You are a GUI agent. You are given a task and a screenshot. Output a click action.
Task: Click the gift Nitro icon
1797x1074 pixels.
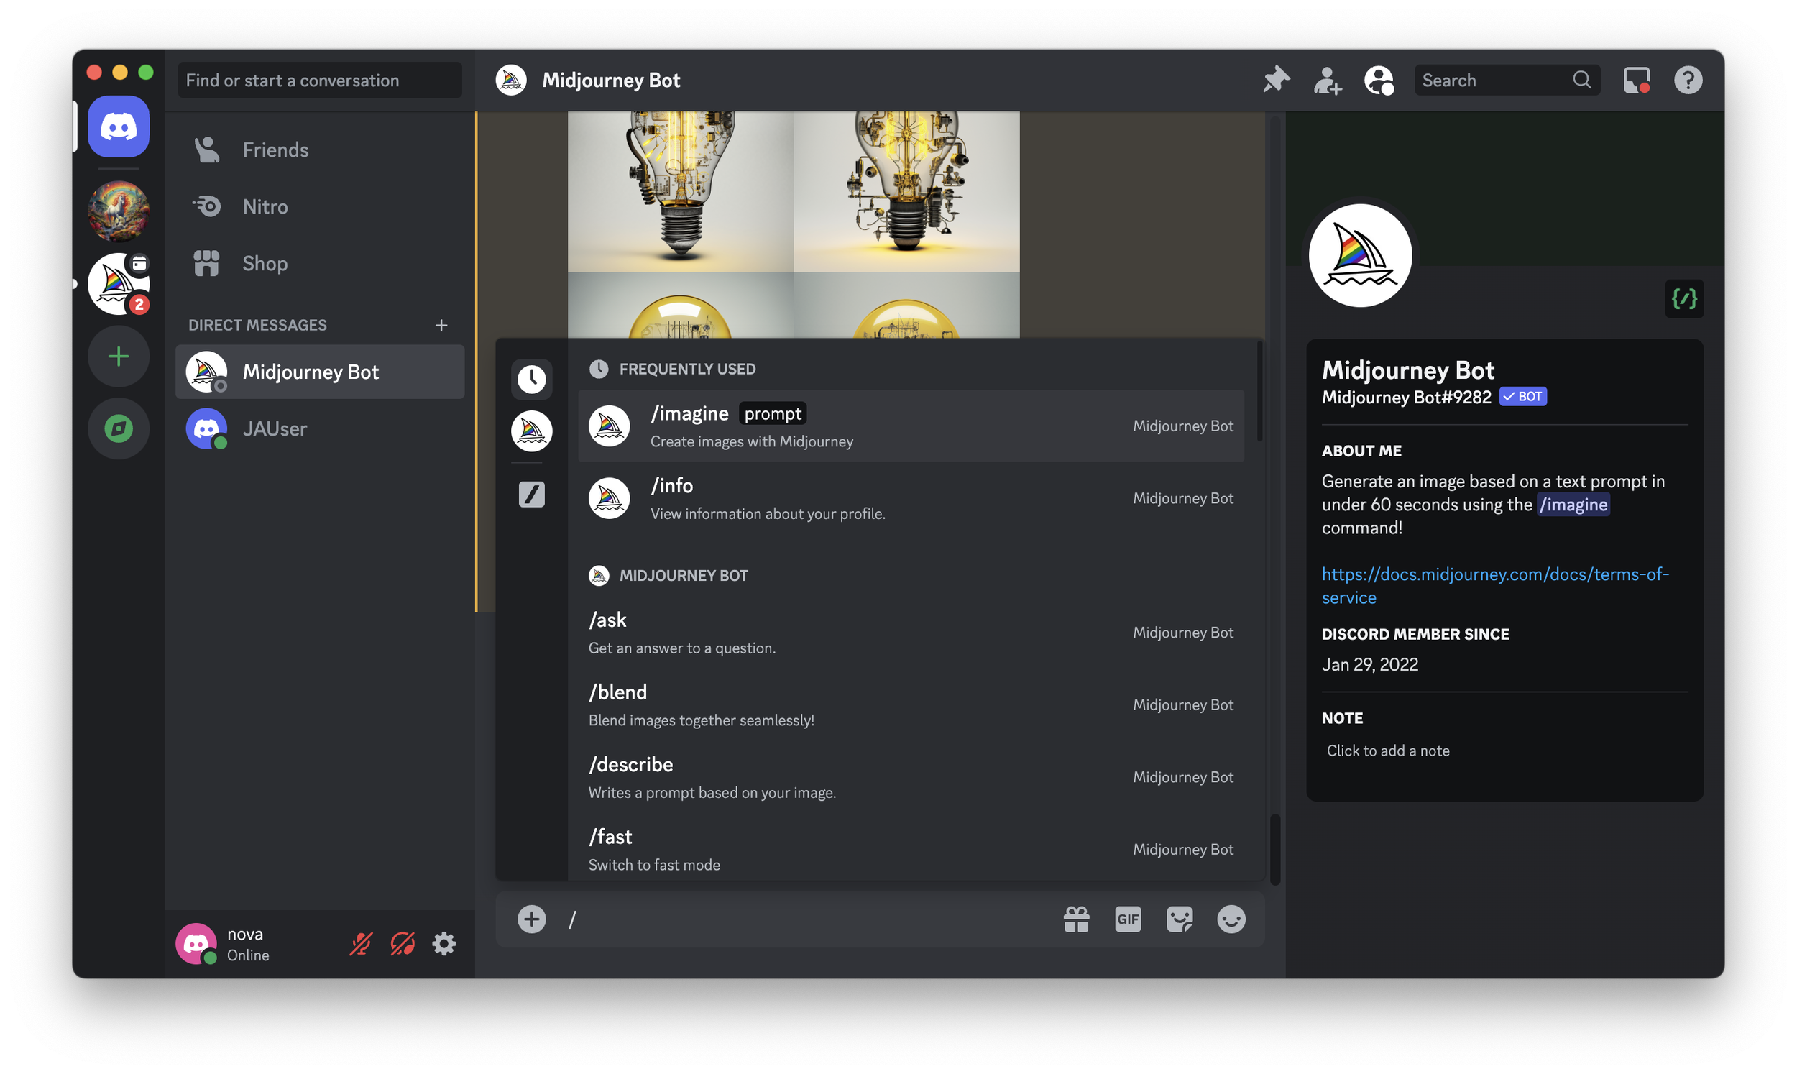coord(1077,919)
